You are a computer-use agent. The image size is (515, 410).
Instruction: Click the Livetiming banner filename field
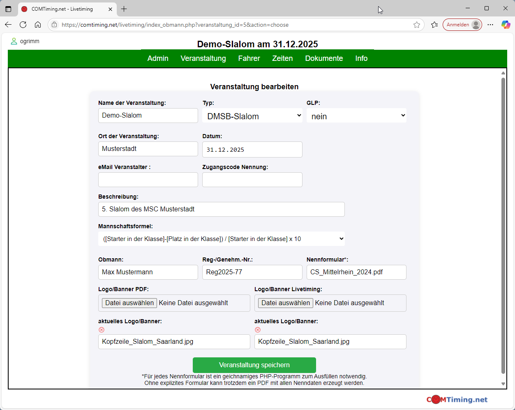click(330, 342)
